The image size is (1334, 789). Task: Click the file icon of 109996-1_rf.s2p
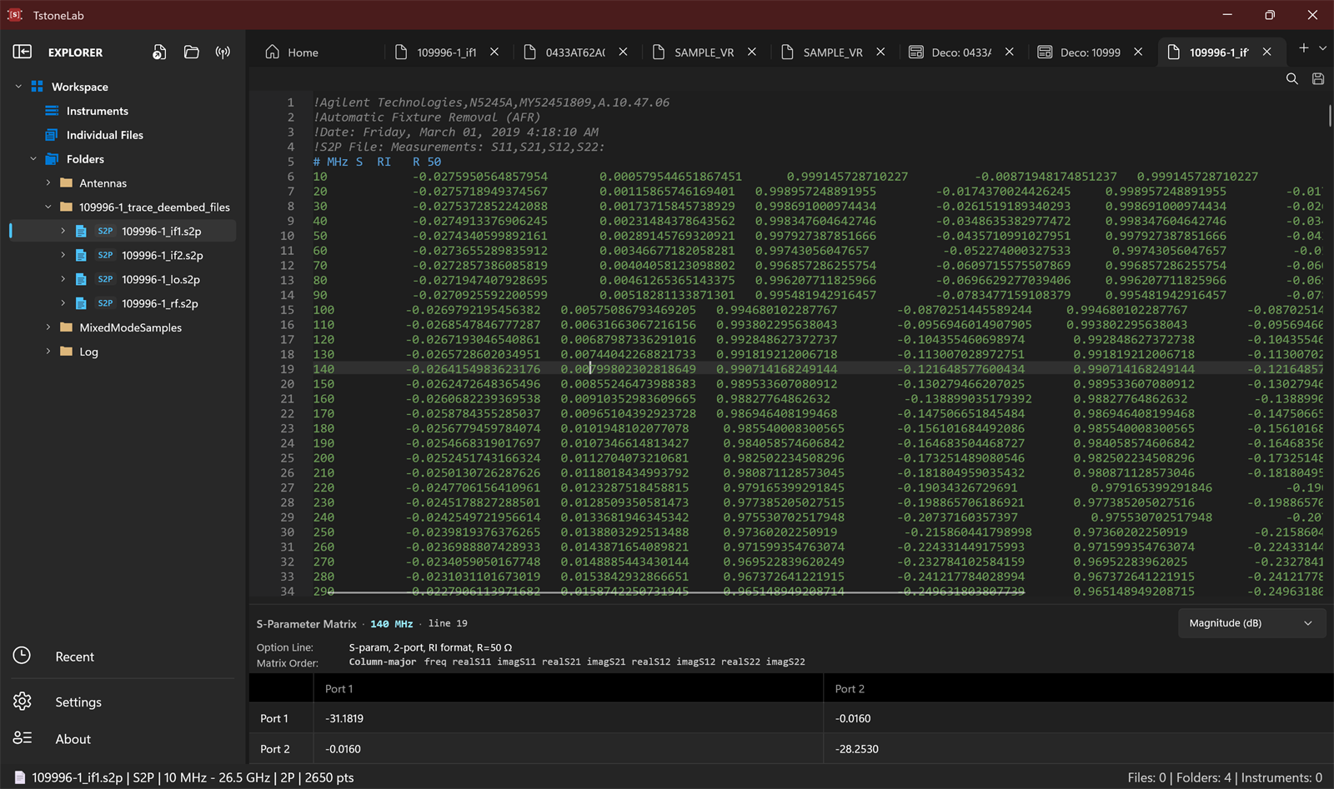[81, 303]
